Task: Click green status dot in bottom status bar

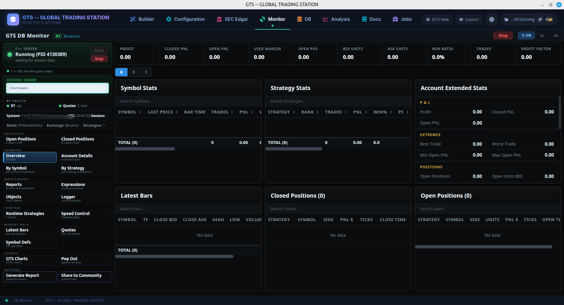Action: point(6,300)
